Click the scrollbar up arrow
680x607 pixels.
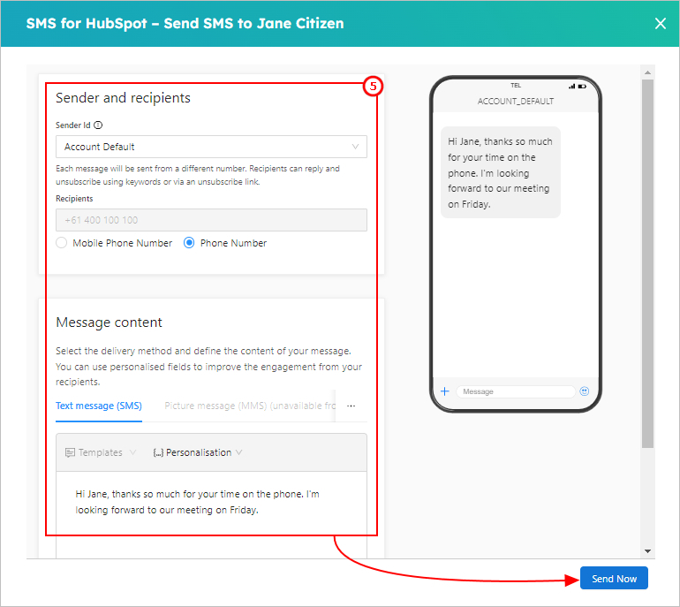coord(647,72)
